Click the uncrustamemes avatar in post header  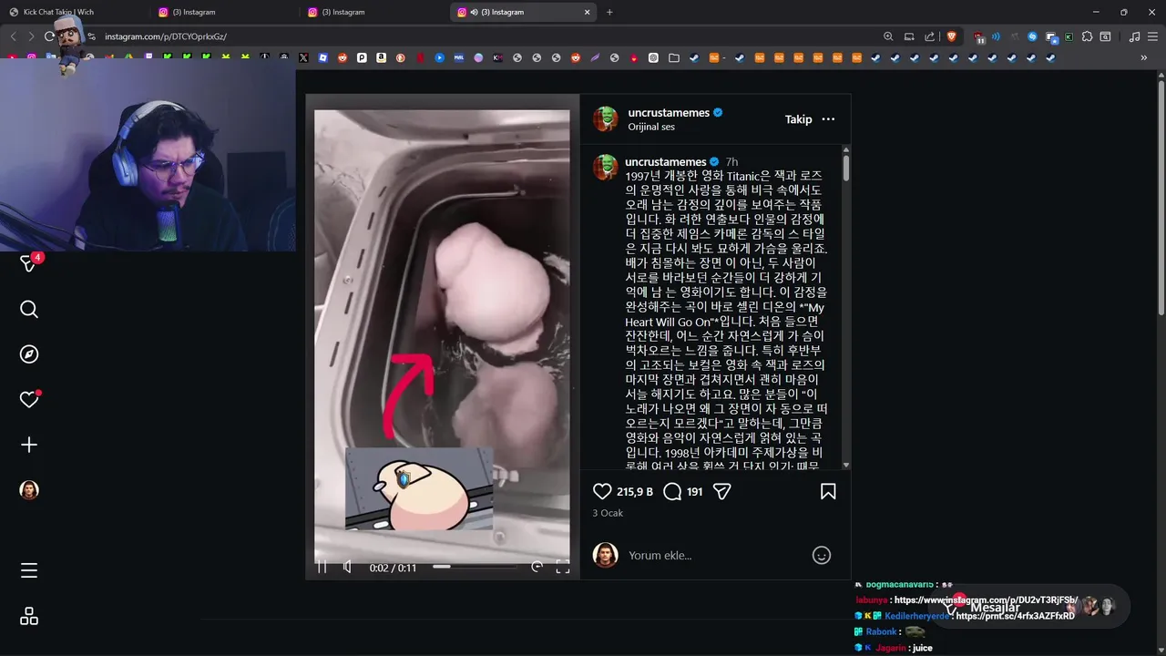pyautogui.click(x=606, y=119)
